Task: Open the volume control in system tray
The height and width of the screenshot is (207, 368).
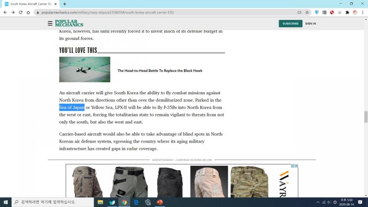Action: (329, 202)
